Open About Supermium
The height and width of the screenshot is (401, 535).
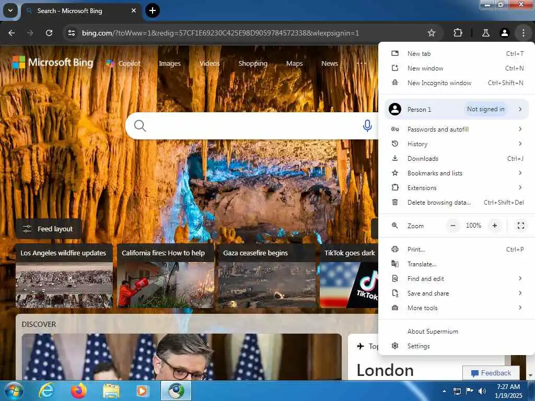tap(457, 332)
